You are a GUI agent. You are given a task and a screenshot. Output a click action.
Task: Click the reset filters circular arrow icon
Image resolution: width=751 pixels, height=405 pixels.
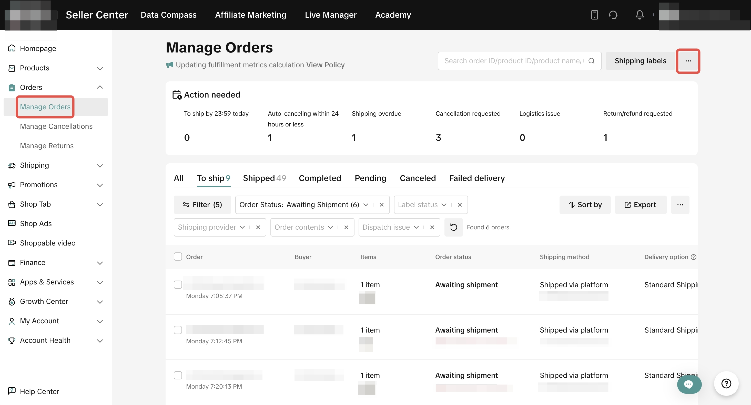tap(453, 227)
